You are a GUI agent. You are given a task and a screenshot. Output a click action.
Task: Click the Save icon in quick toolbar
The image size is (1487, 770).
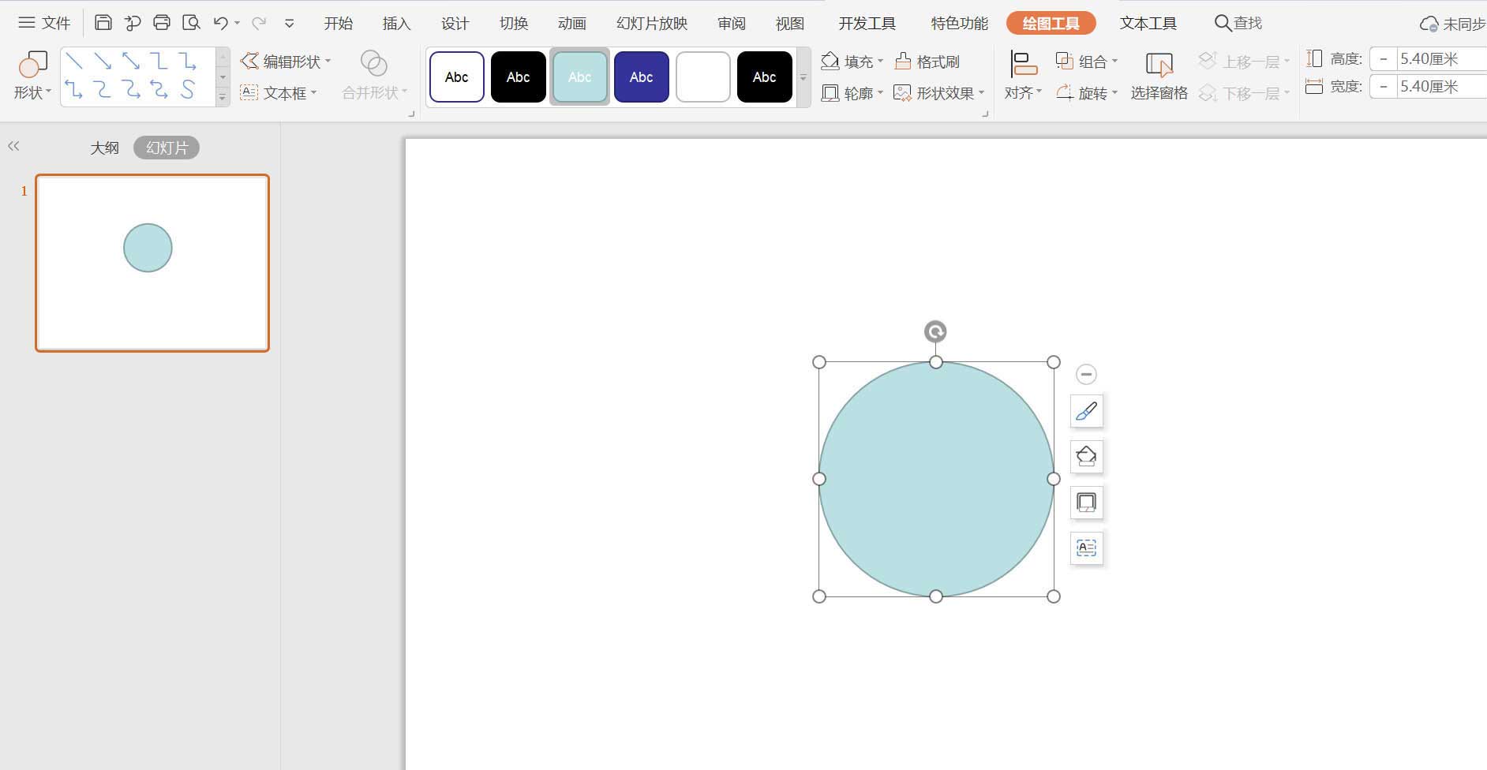[103, 23]
